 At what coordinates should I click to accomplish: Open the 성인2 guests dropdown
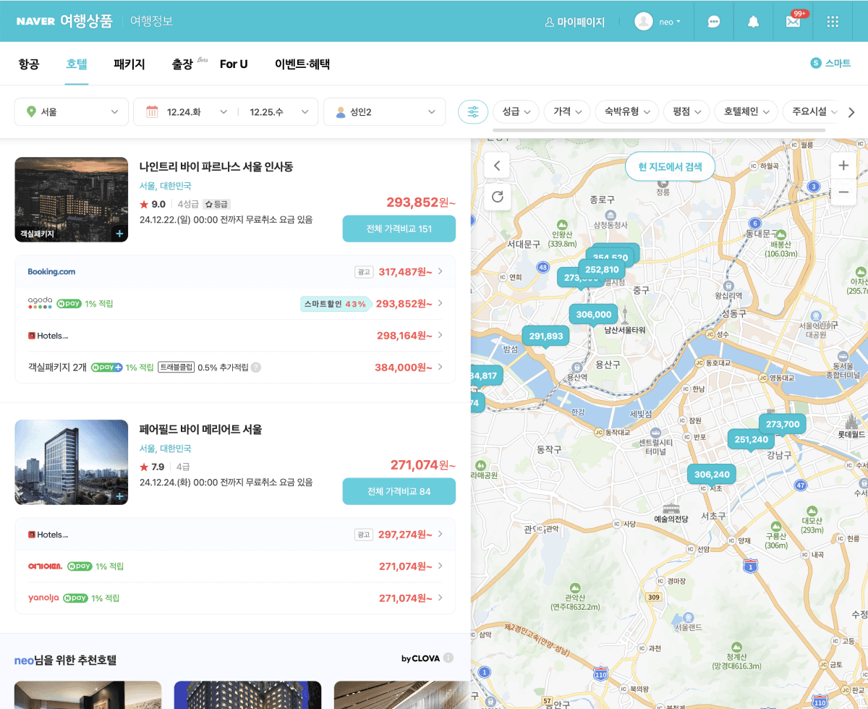tap(385, 112)
